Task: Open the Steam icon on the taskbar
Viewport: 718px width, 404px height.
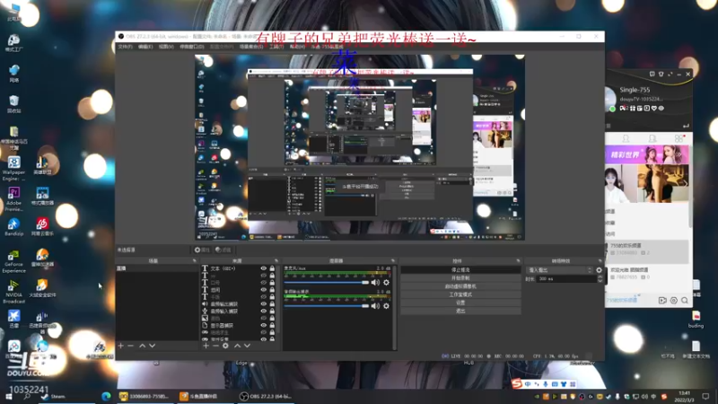Action: click(x=45, y=397)
